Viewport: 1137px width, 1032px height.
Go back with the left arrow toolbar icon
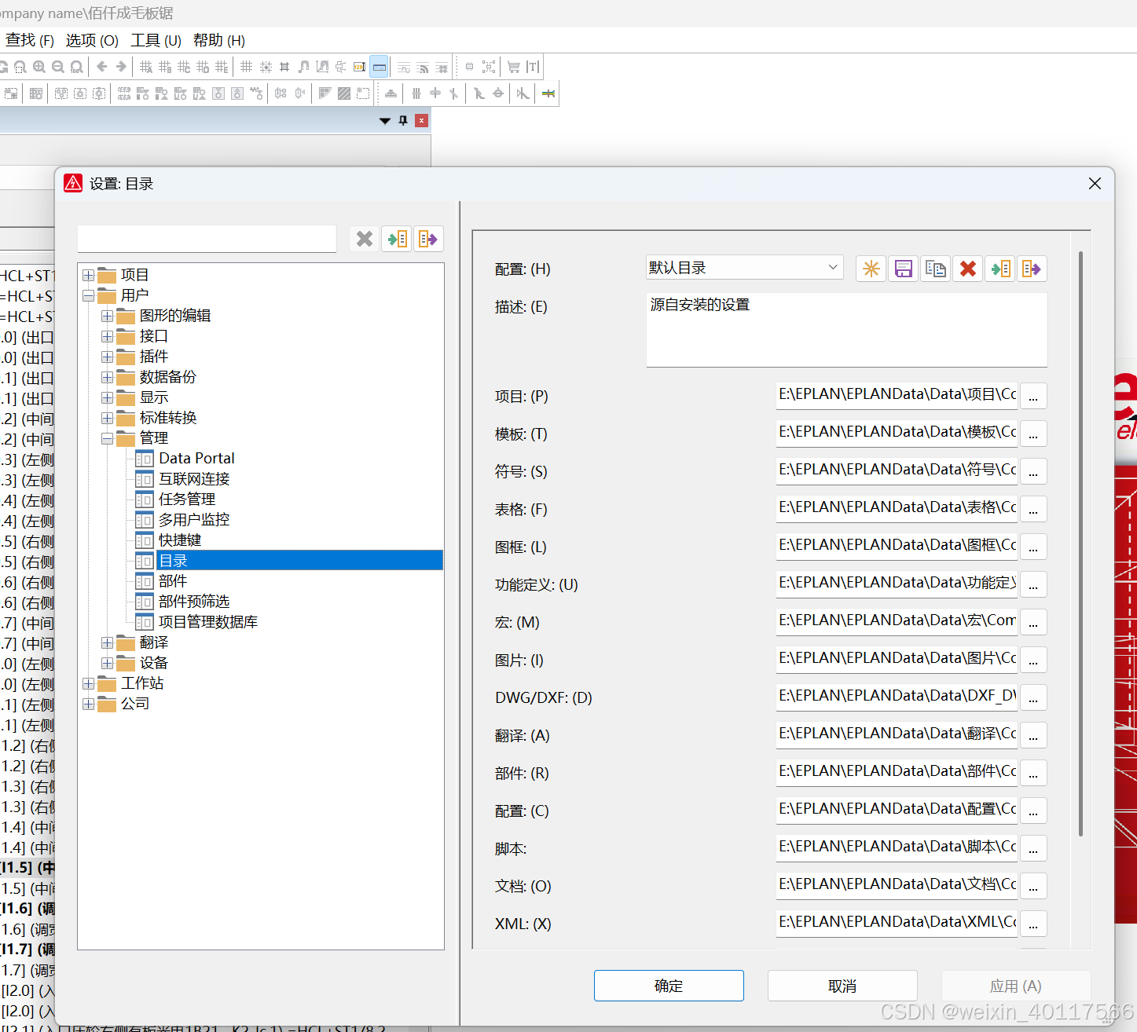click(102, 67)
